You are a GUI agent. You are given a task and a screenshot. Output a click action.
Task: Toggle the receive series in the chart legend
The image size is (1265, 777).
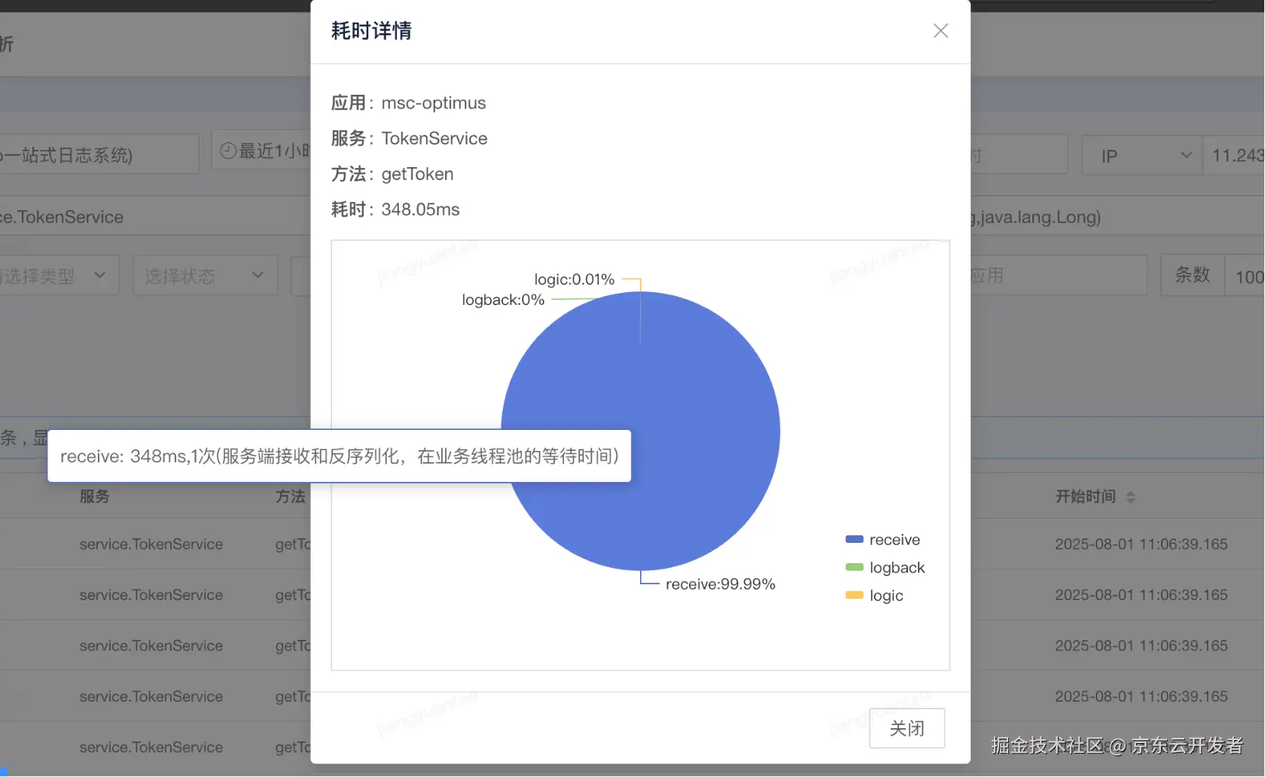[x=885, y=539]
